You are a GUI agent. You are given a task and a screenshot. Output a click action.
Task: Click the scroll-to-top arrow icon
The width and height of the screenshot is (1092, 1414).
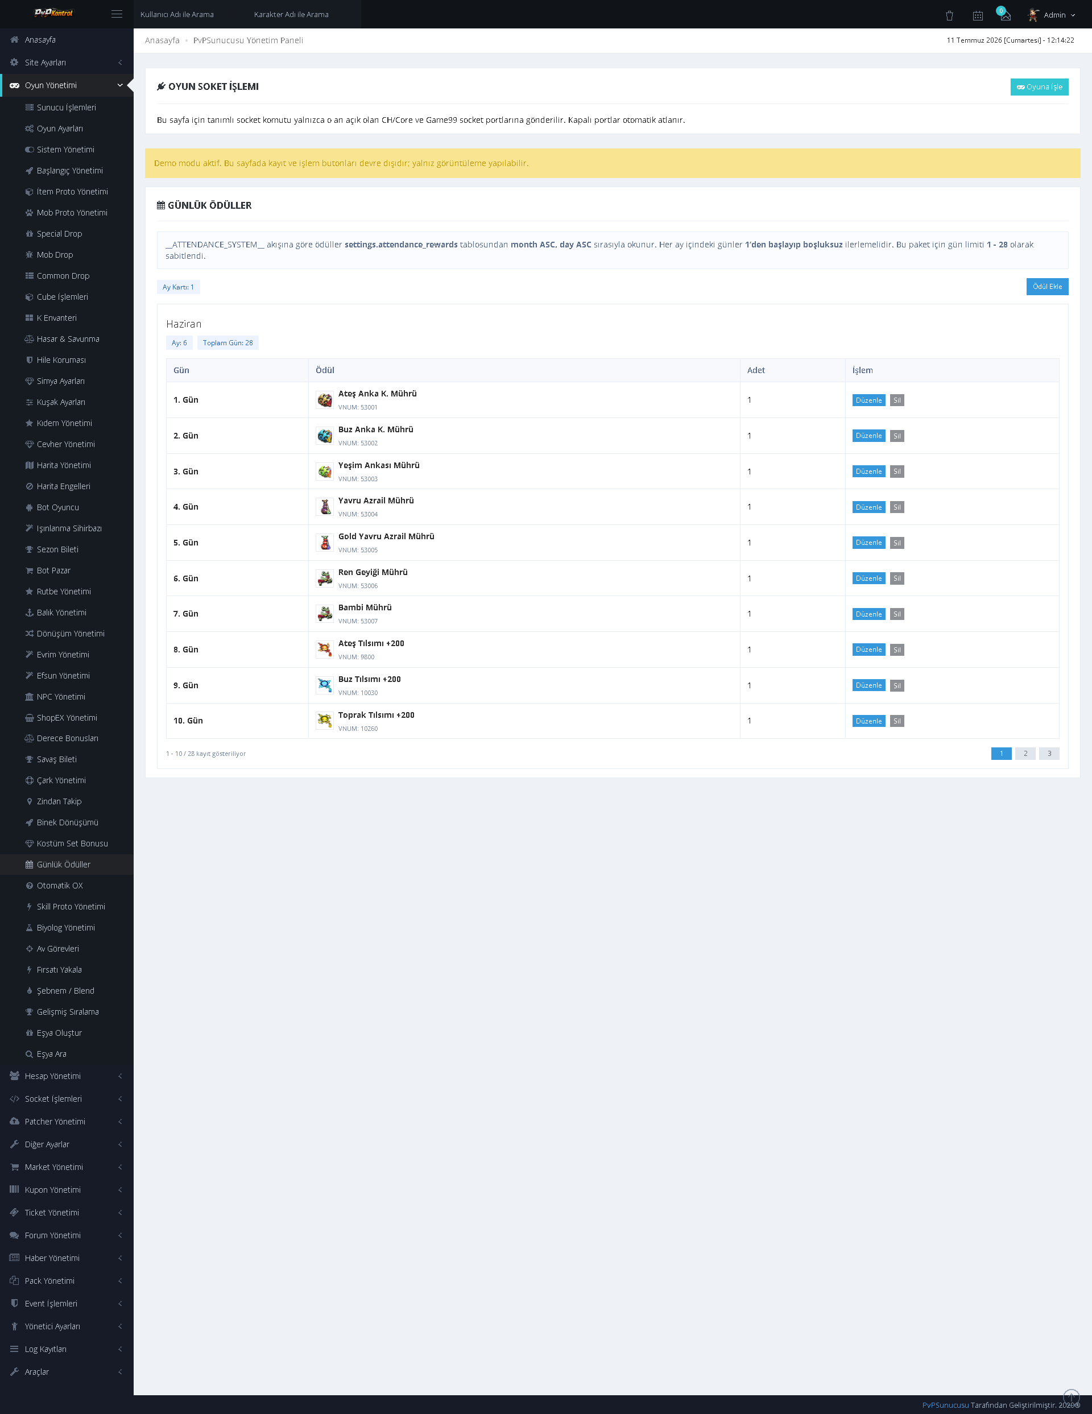[1072, 1397]
